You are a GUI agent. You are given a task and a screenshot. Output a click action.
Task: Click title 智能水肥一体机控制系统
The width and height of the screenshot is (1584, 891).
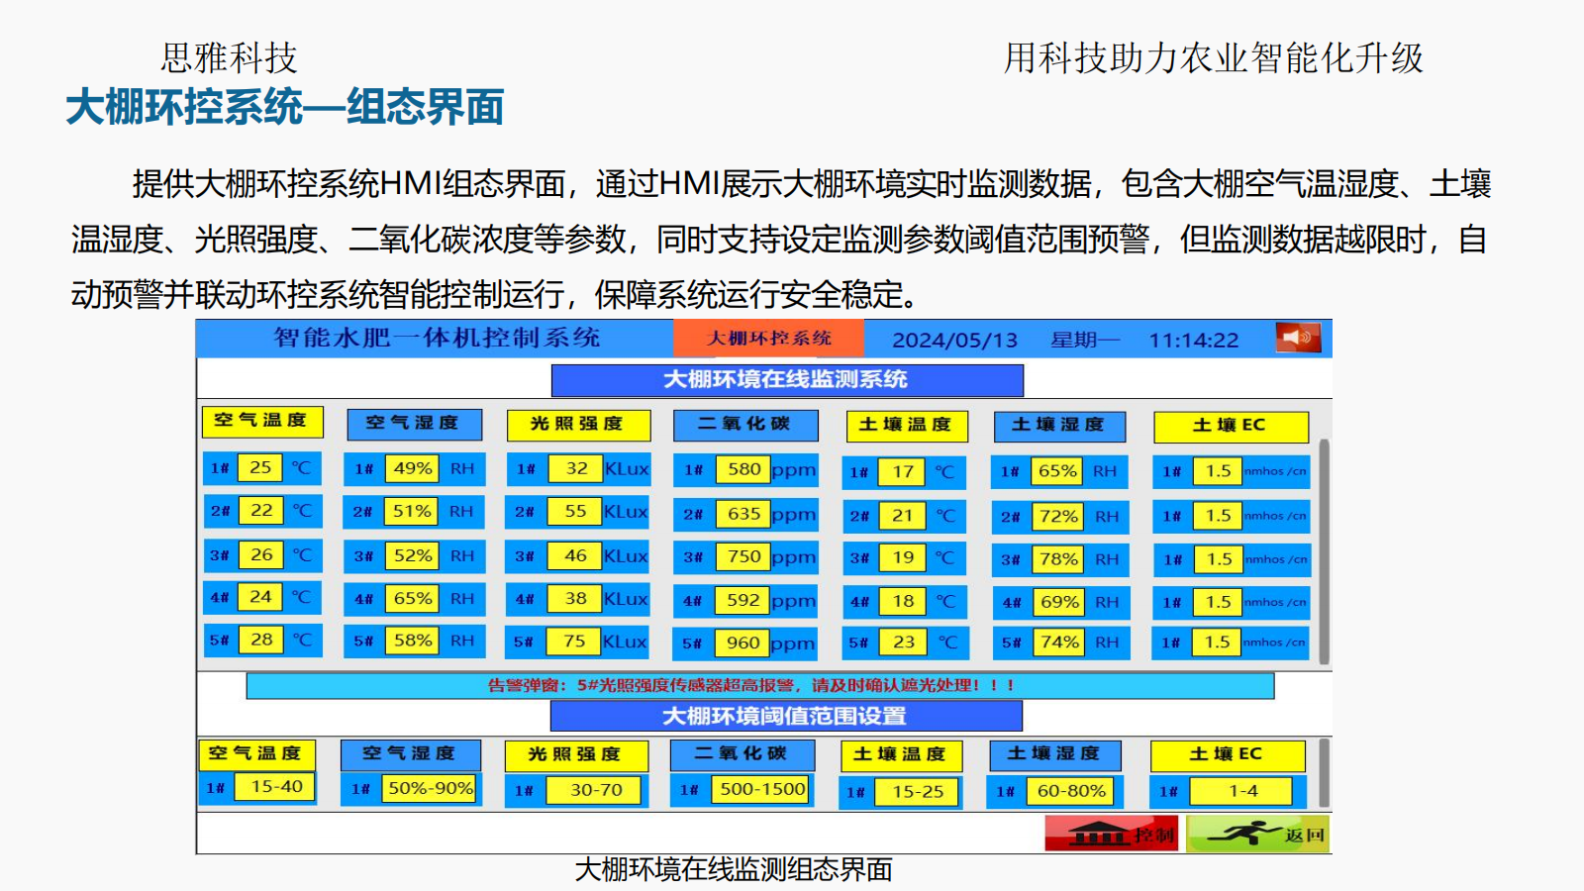437,338
